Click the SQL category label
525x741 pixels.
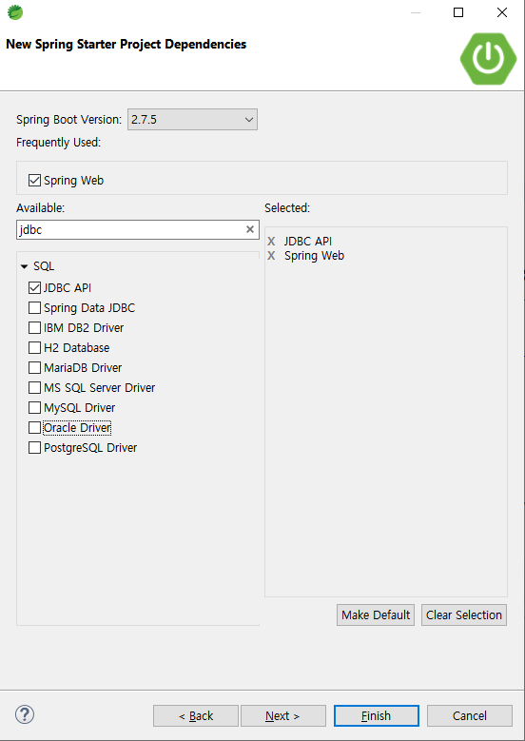(44, 266)
